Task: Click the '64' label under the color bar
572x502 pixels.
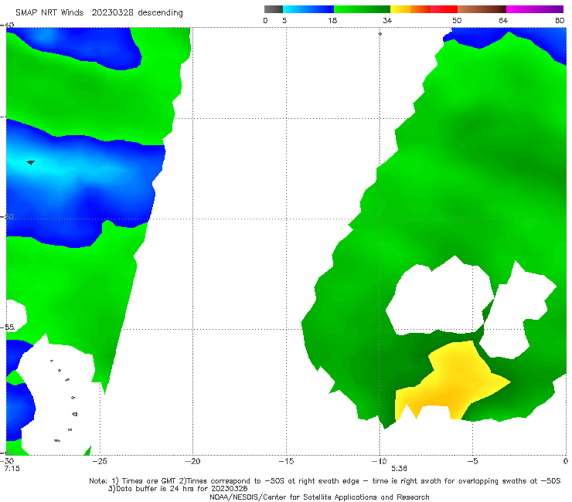Action: [503, 20]
